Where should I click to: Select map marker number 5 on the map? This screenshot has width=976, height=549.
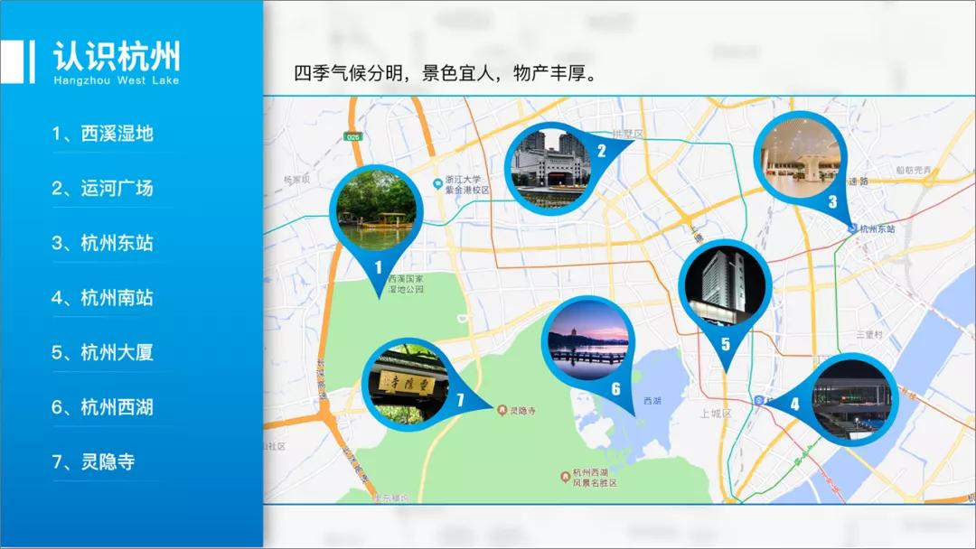724,341
